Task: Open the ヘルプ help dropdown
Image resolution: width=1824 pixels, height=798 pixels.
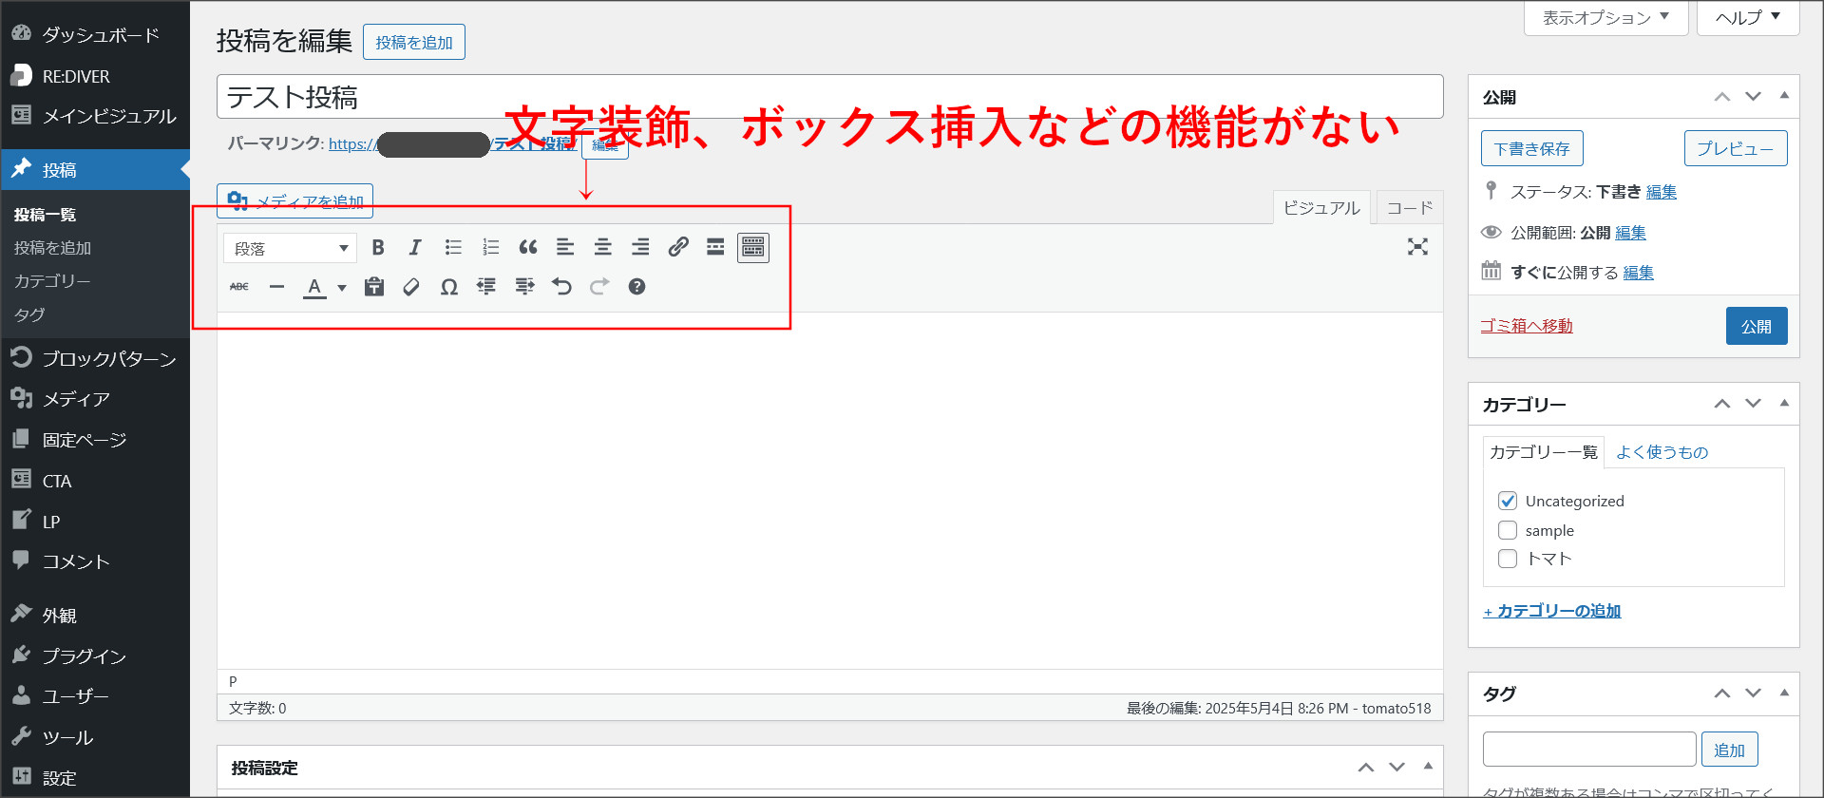Action: (x=1748, y=17)
